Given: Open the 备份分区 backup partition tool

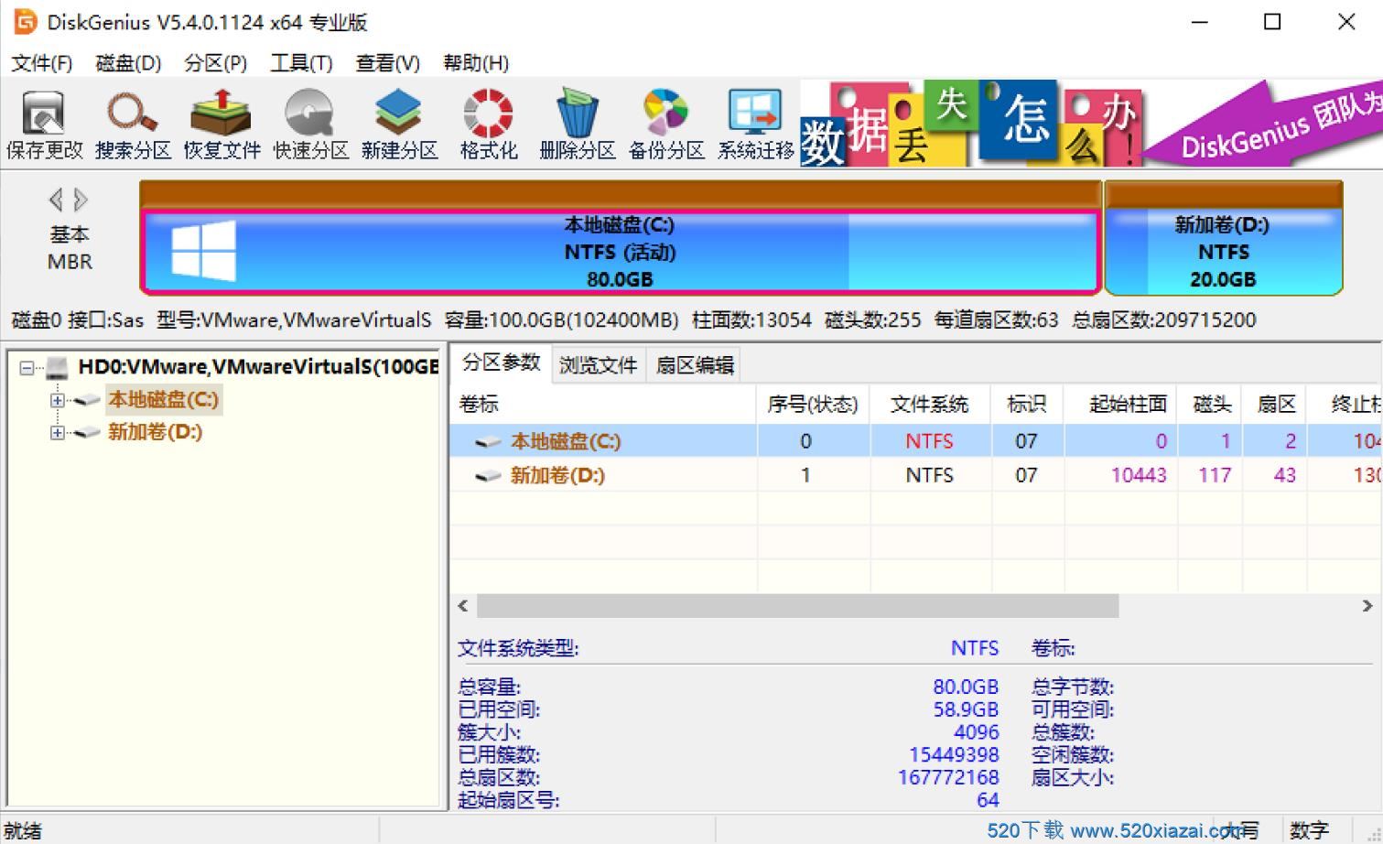Looking at the screenshot, I should pyautogui.click(x=666, y=124).
